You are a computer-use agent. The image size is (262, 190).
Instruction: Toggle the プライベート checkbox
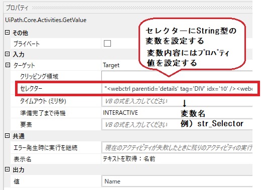pos(107,43)
